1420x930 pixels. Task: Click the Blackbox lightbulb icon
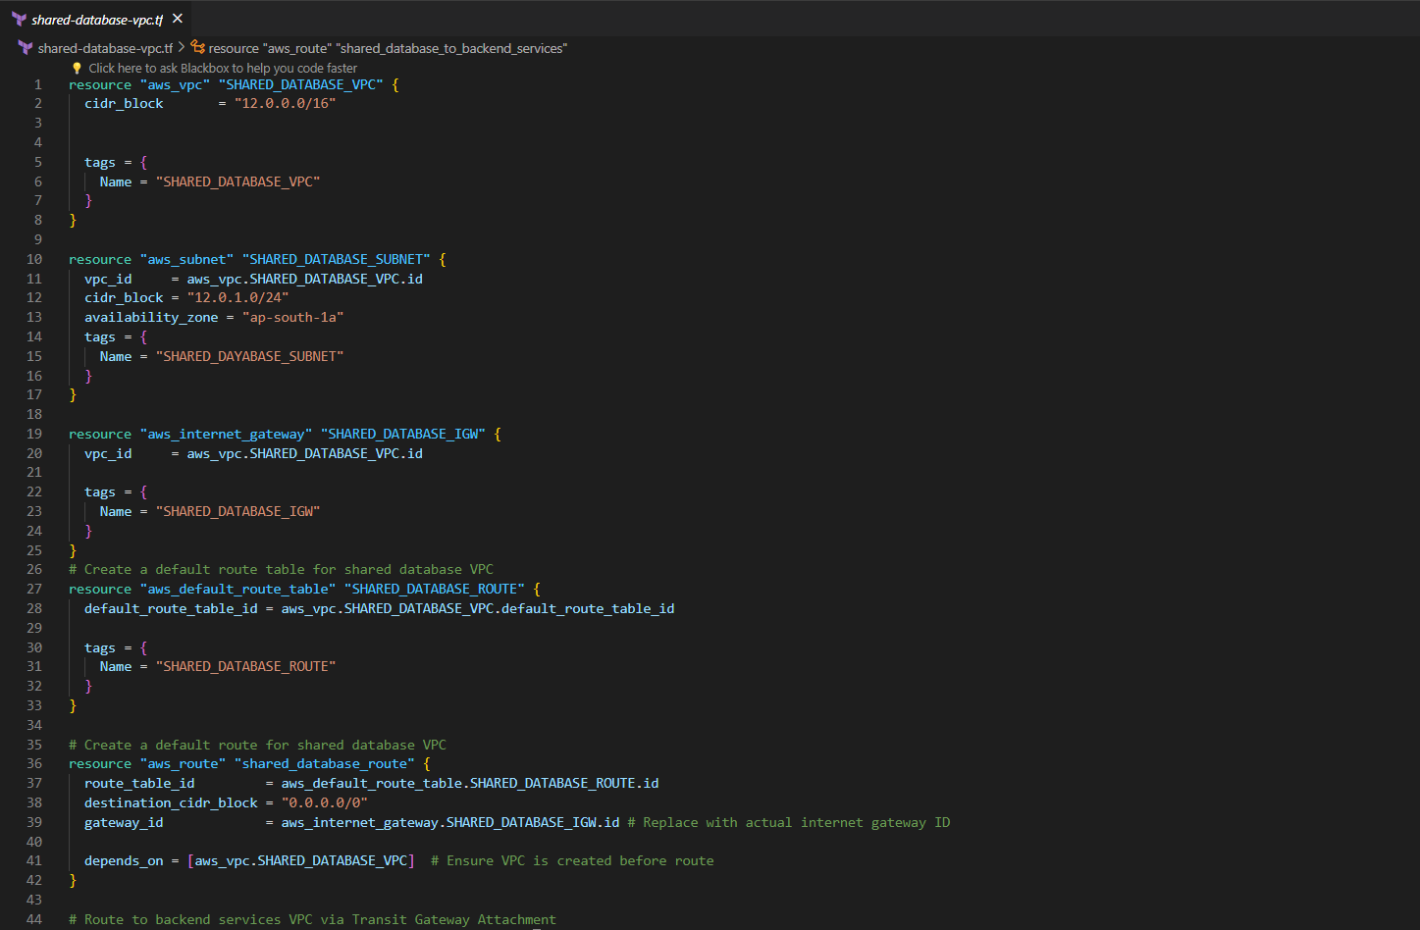77,68
